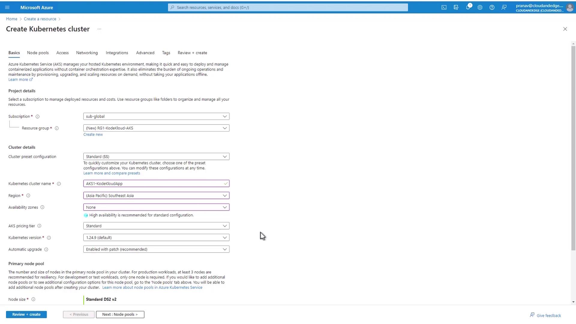Click info icon beside Kubernetes version

coord(49,238)
